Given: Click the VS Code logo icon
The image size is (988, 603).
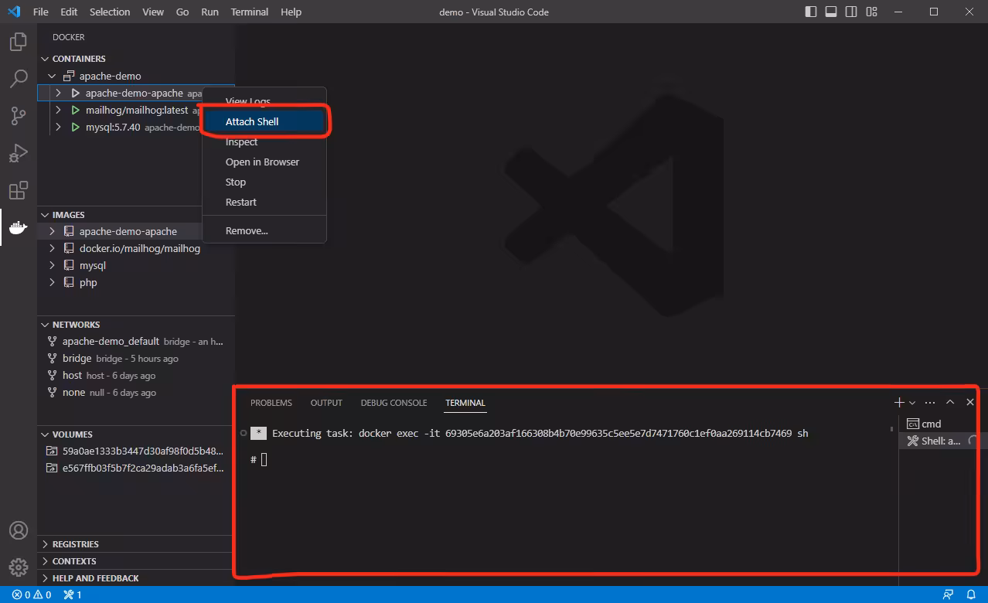Looking at the screenshot, I should 14,12.
